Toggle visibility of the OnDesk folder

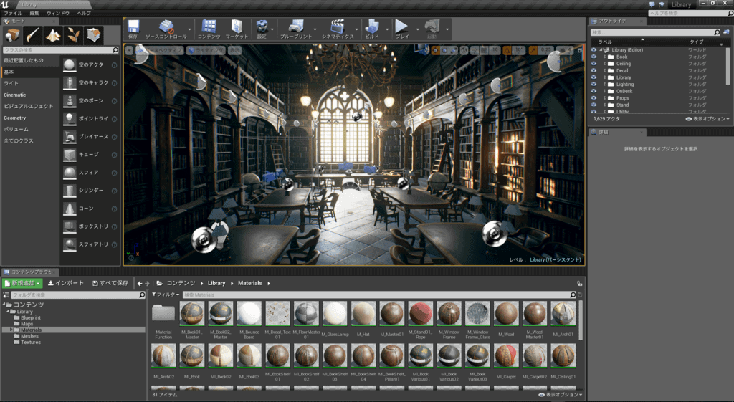(594, 91)
